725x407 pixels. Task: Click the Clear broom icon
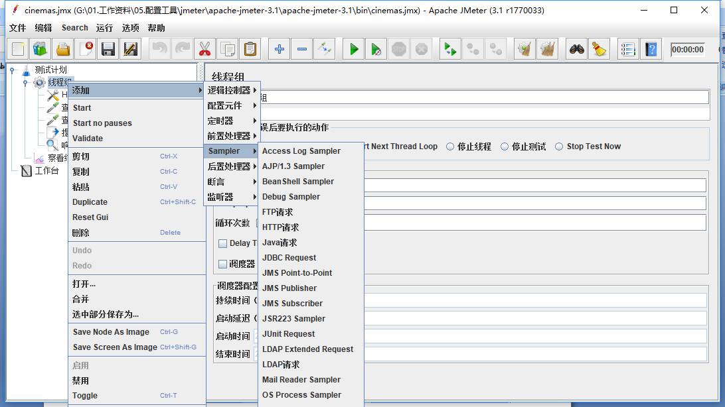click(524, 49)
